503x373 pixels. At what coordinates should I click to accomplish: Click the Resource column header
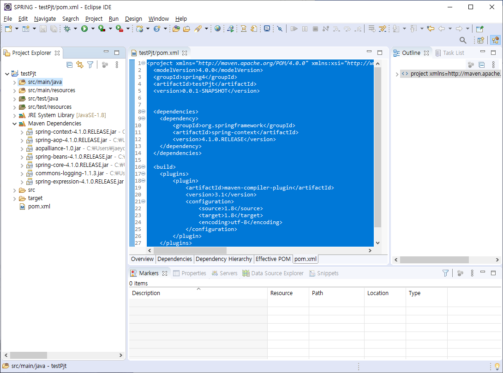[288, 293]
